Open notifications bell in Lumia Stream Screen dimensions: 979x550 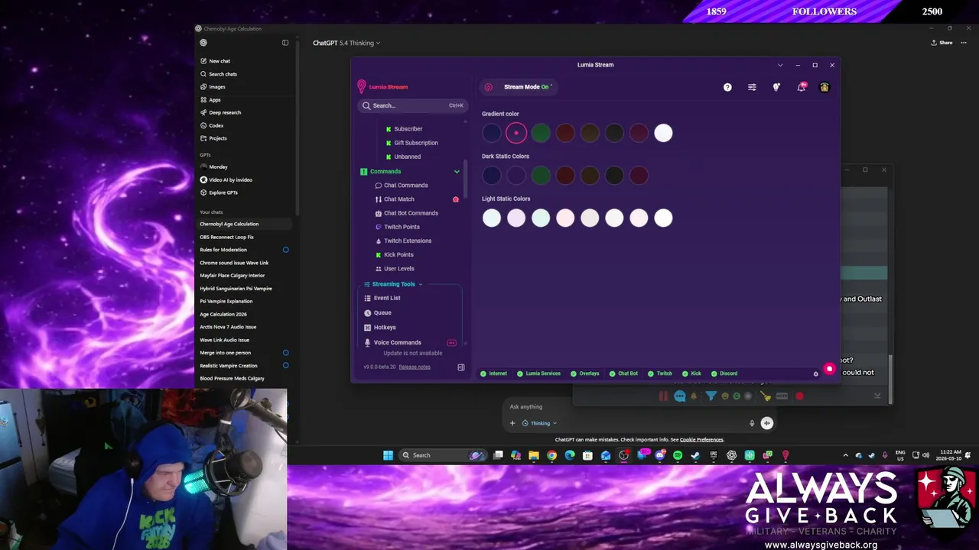click(x=801, y=87)
